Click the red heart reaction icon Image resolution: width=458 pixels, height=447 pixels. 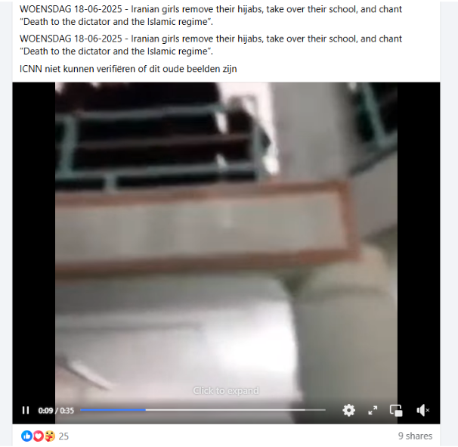[39, 436]
